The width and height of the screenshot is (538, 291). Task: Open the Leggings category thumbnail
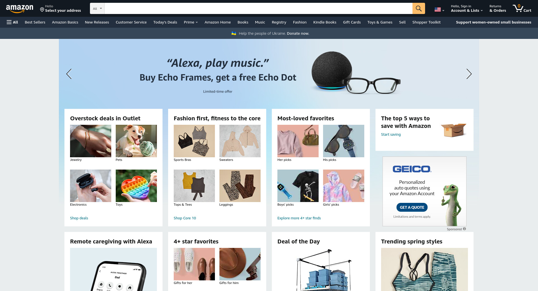click(x=240, y=186)
